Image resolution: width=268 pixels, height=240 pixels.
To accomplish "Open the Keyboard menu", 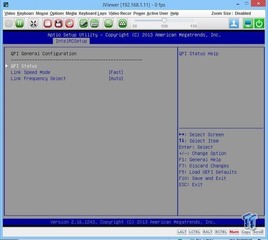I will coord(26,13).
